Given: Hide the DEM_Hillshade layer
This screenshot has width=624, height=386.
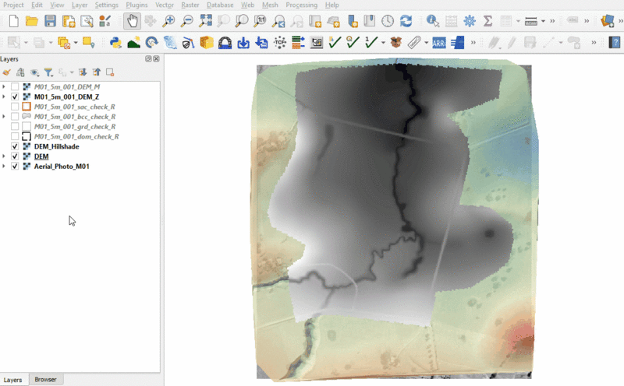Looking at the screenshot, I should pyautogui.click(x=16, y=146).
